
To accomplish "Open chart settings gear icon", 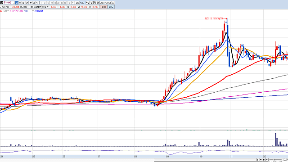I will tap(98, 3).
